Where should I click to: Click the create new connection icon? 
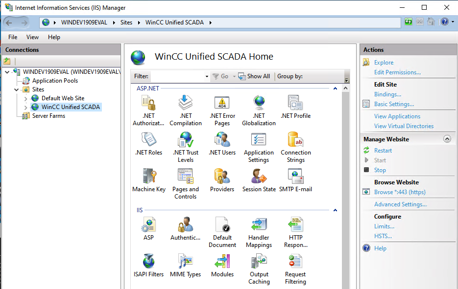point(7,61)
